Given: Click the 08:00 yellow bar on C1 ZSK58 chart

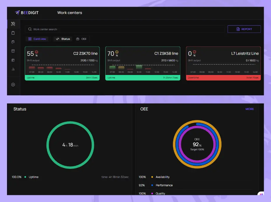Looking at the screenshot, I should pos(121,68).
